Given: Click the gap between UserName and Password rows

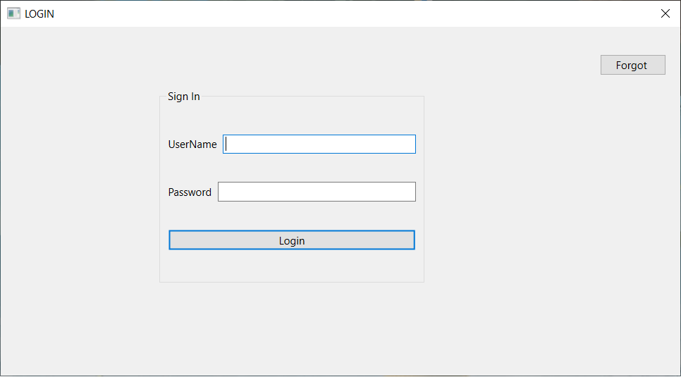Looking at the screenshot, I should coord(292,168).
